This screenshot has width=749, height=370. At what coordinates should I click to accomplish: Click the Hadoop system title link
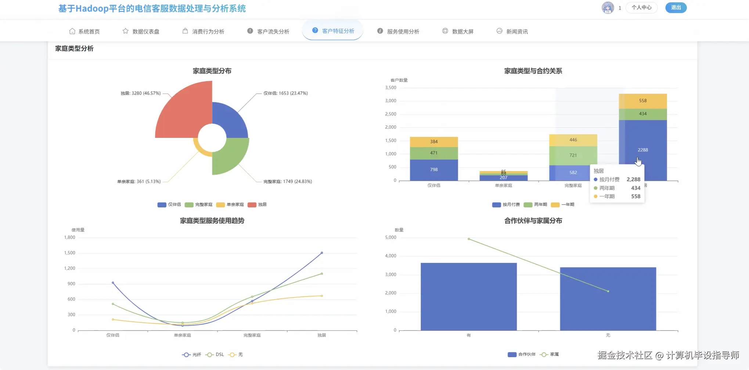(x=152, y=8)
